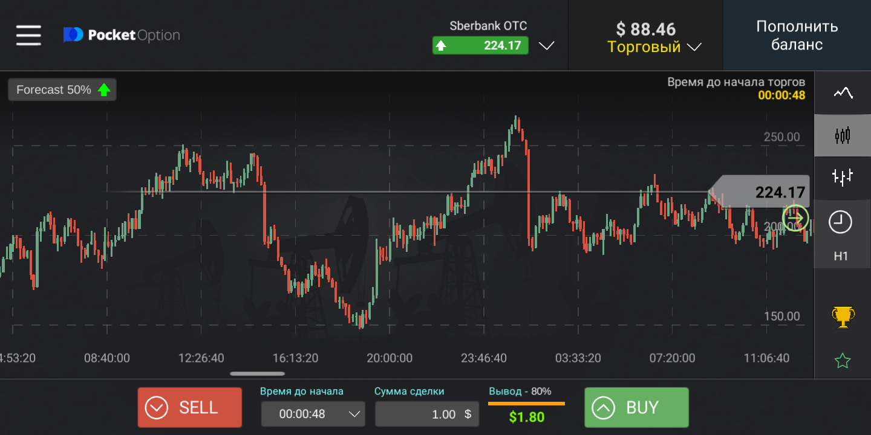The height and width of the screenshot is (435, 871).
Task: Open the tournaments trophy icon
Action: [843, 317]
